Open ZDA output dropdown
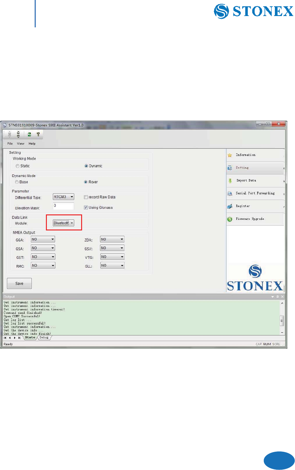This screenshot has width=295, height=470. [112, 239]
